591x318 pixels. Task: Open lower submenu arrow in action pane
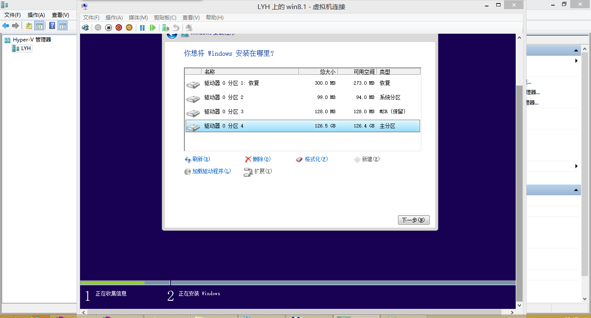tap(577, 166)
